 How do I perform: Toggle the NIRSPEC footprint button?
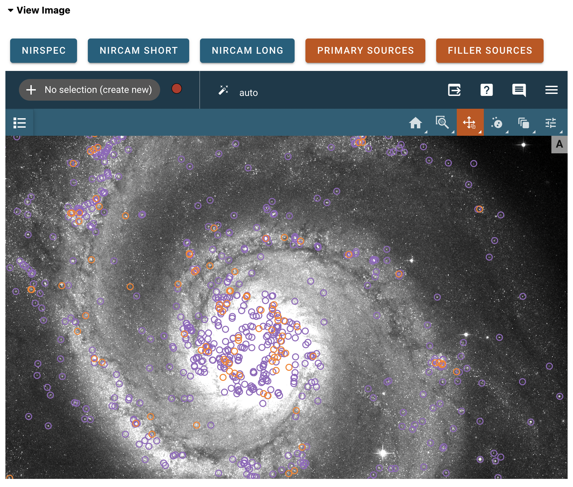[x=44, y=51]
